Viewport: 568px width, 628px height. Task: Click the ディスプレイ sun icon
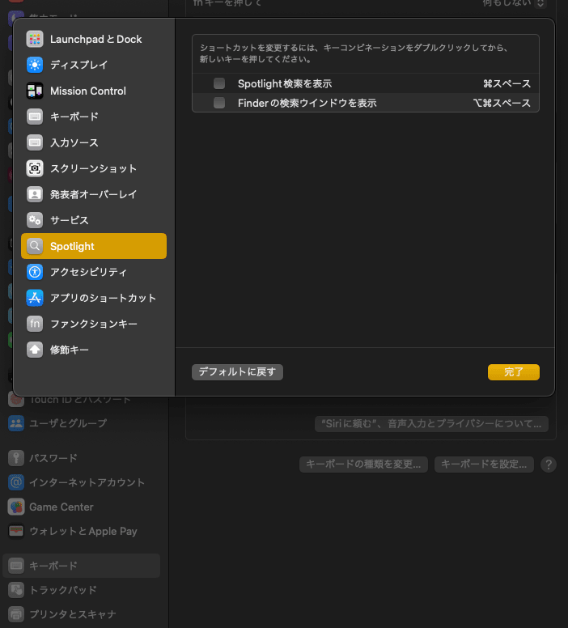click(35, 65)
